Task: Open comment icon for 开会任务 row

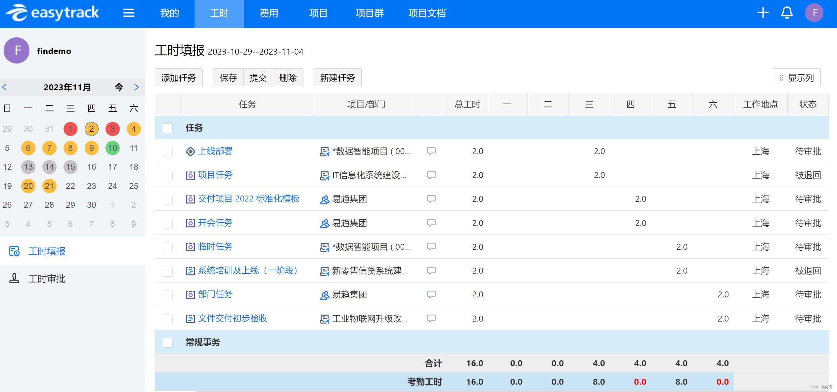Action: tap(431, 223)
